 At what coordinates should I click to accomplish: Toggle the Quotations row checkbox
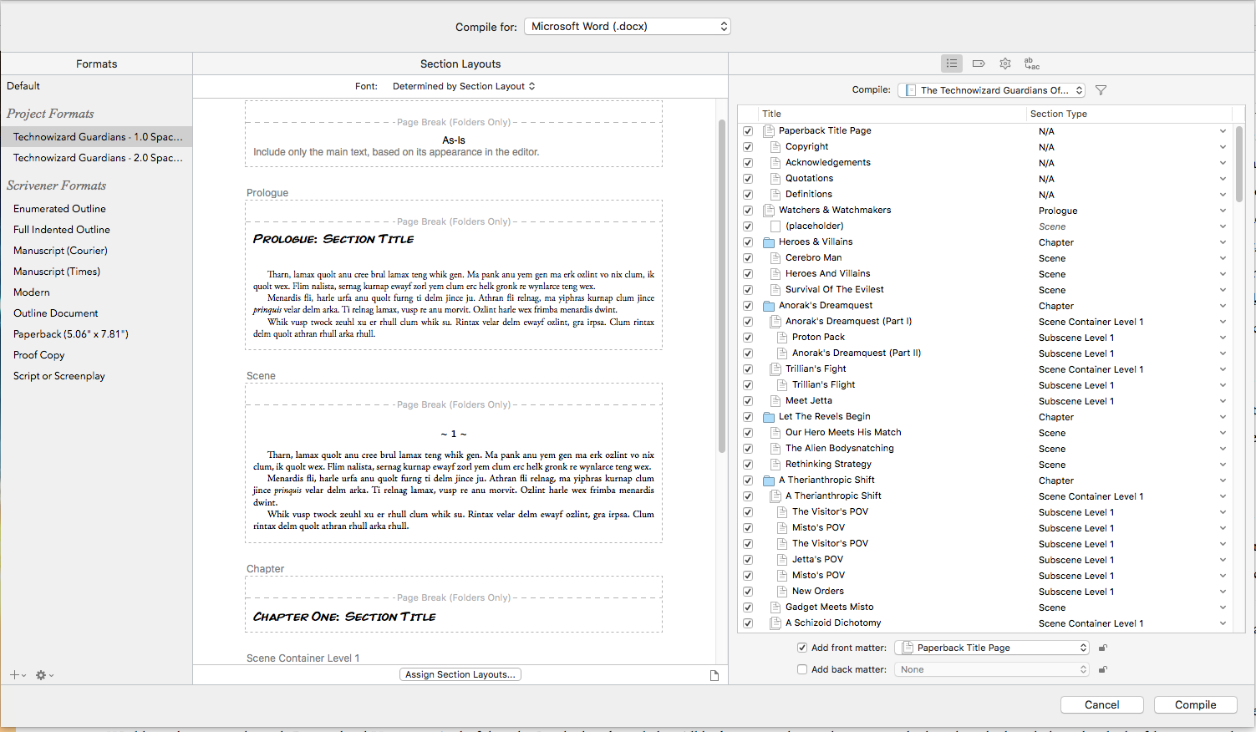748,179
